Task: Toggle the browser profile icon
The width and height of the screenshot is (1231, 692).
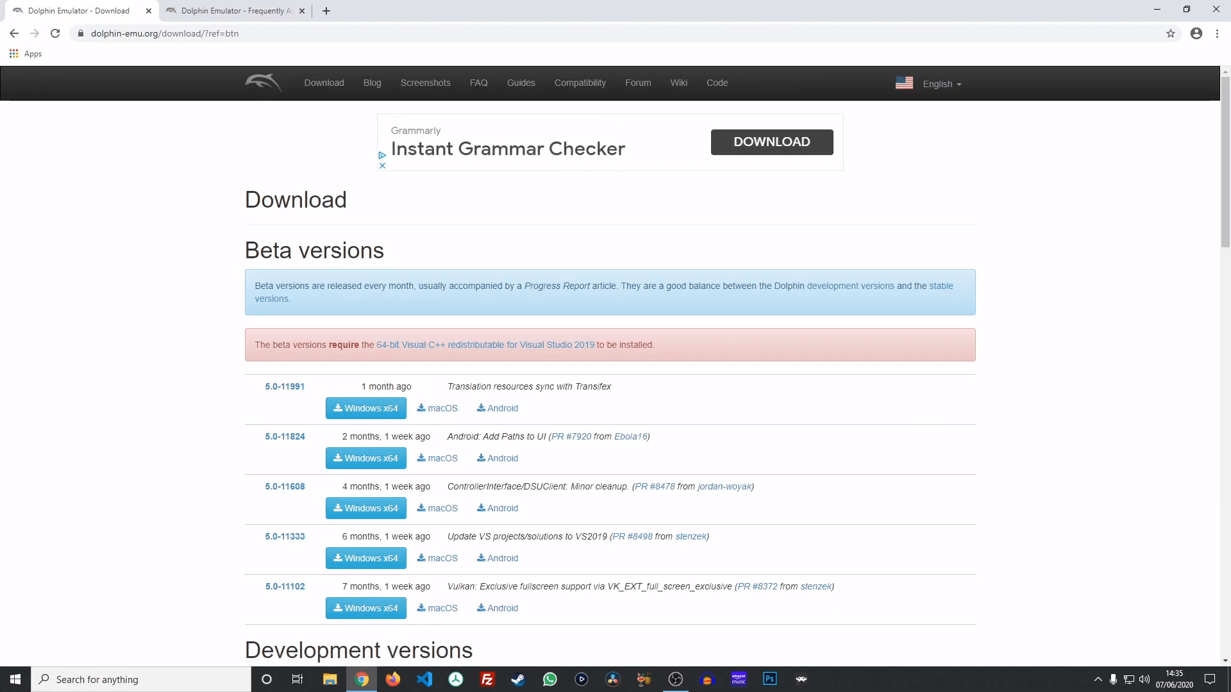Action: click(x=1197, y=34)
